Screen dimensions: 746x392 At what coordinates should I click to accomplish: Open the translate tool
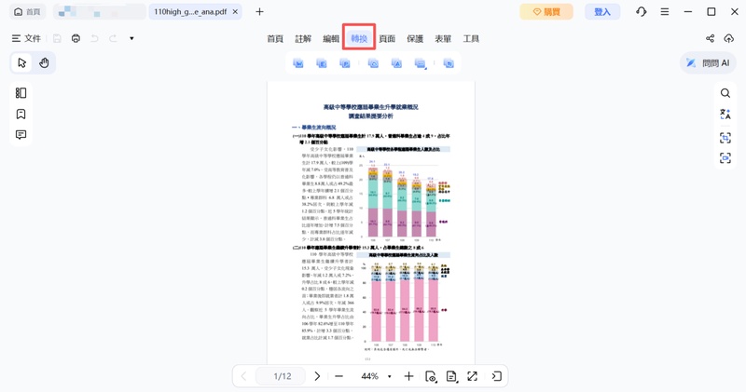click(x=725, y=114)
